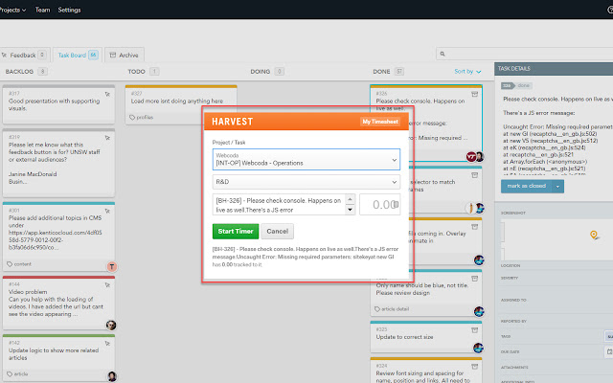
Task: Archive card #326 via its archive icon
Action: pos(475,94)
